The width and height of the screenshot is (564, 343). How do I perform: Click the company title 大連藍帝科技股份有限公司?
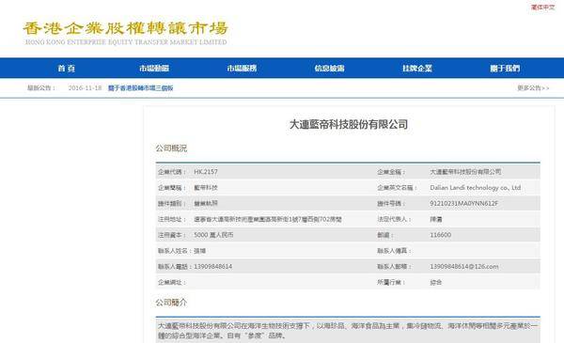349,125
